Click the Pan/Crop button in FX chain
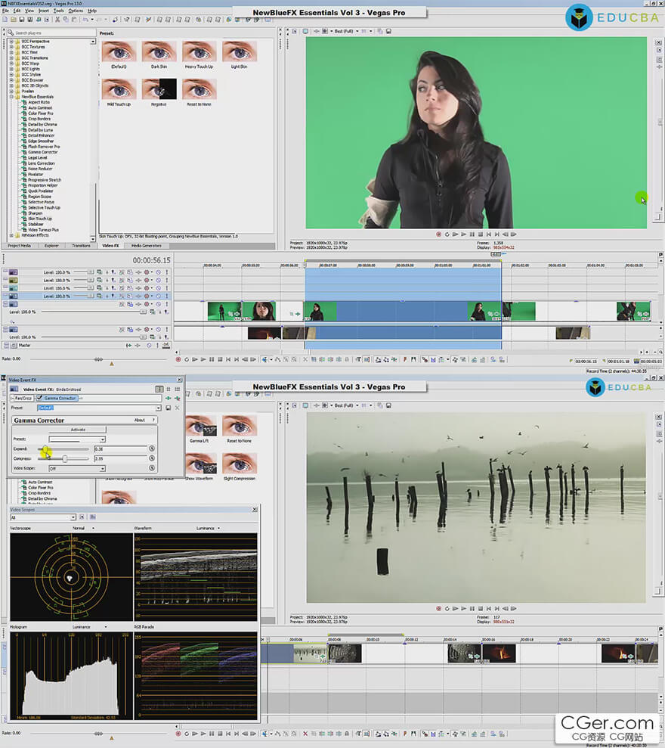Screen dimensions: 665x748 click(x=22, y=398)
